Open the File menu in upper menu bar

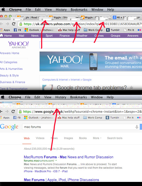tap(28, 10)
